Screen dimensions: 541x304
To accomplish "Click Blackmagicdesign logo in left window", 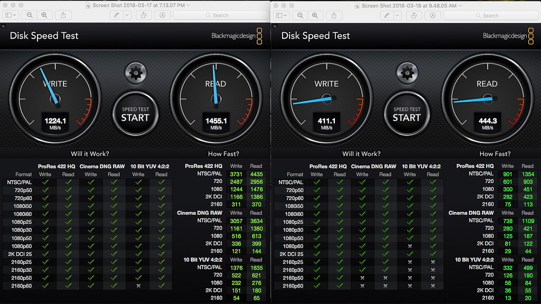I will 237,36.
